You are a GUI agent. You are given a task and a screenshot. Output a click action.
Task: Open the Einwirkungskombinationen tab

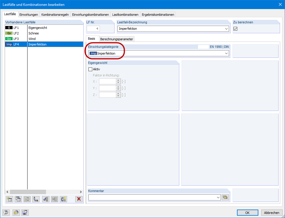[90, 15]
